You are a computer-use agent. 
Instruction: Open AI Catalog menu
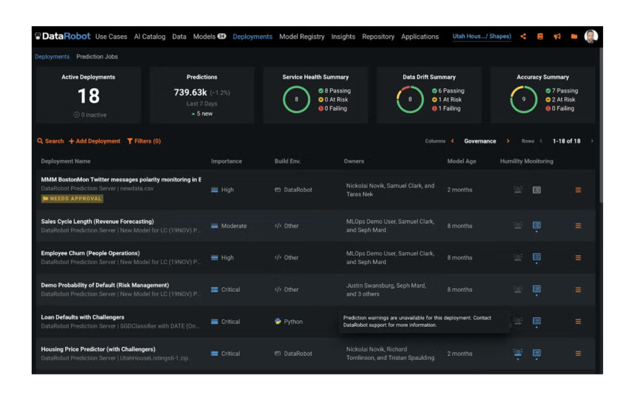[150, 37]
